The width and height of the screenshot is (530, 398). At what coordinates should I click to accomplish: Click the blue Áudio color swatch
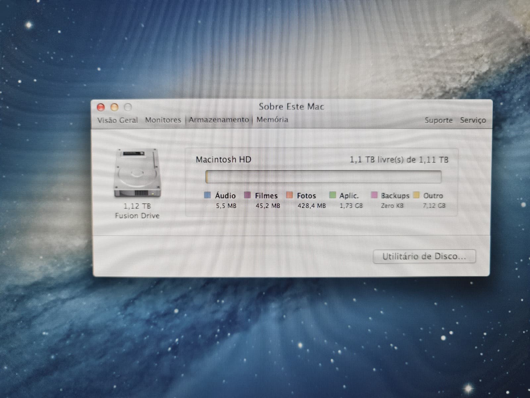(x=208, y=195)
